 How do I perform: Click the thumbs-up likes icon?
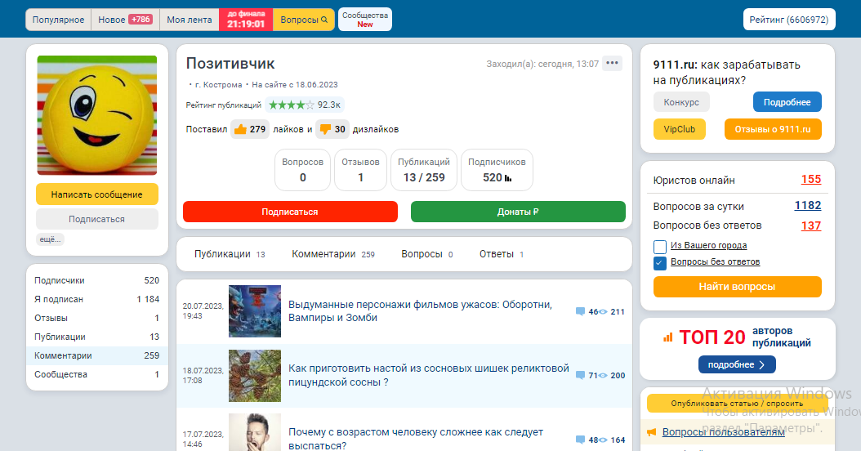pos(240,129)
